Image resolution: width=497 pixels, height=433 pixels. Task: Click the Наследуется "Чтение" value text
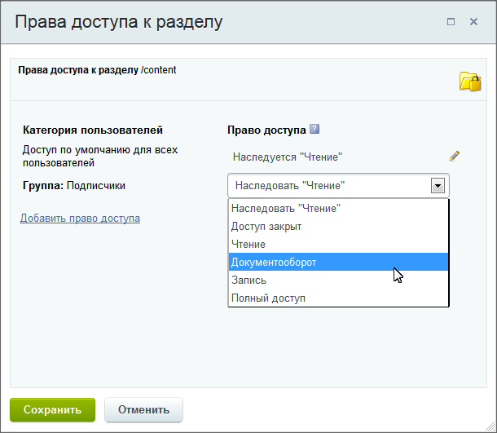coord(288,157)
